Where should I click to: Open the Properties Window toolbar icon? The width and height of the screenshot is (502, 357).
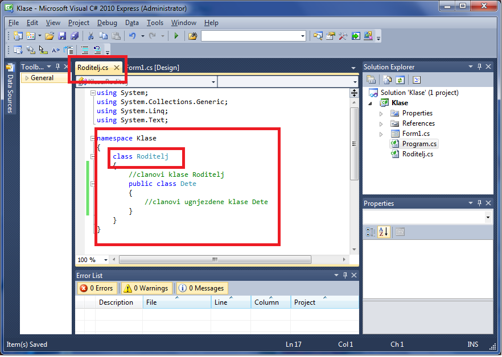[x=330, y=36]
